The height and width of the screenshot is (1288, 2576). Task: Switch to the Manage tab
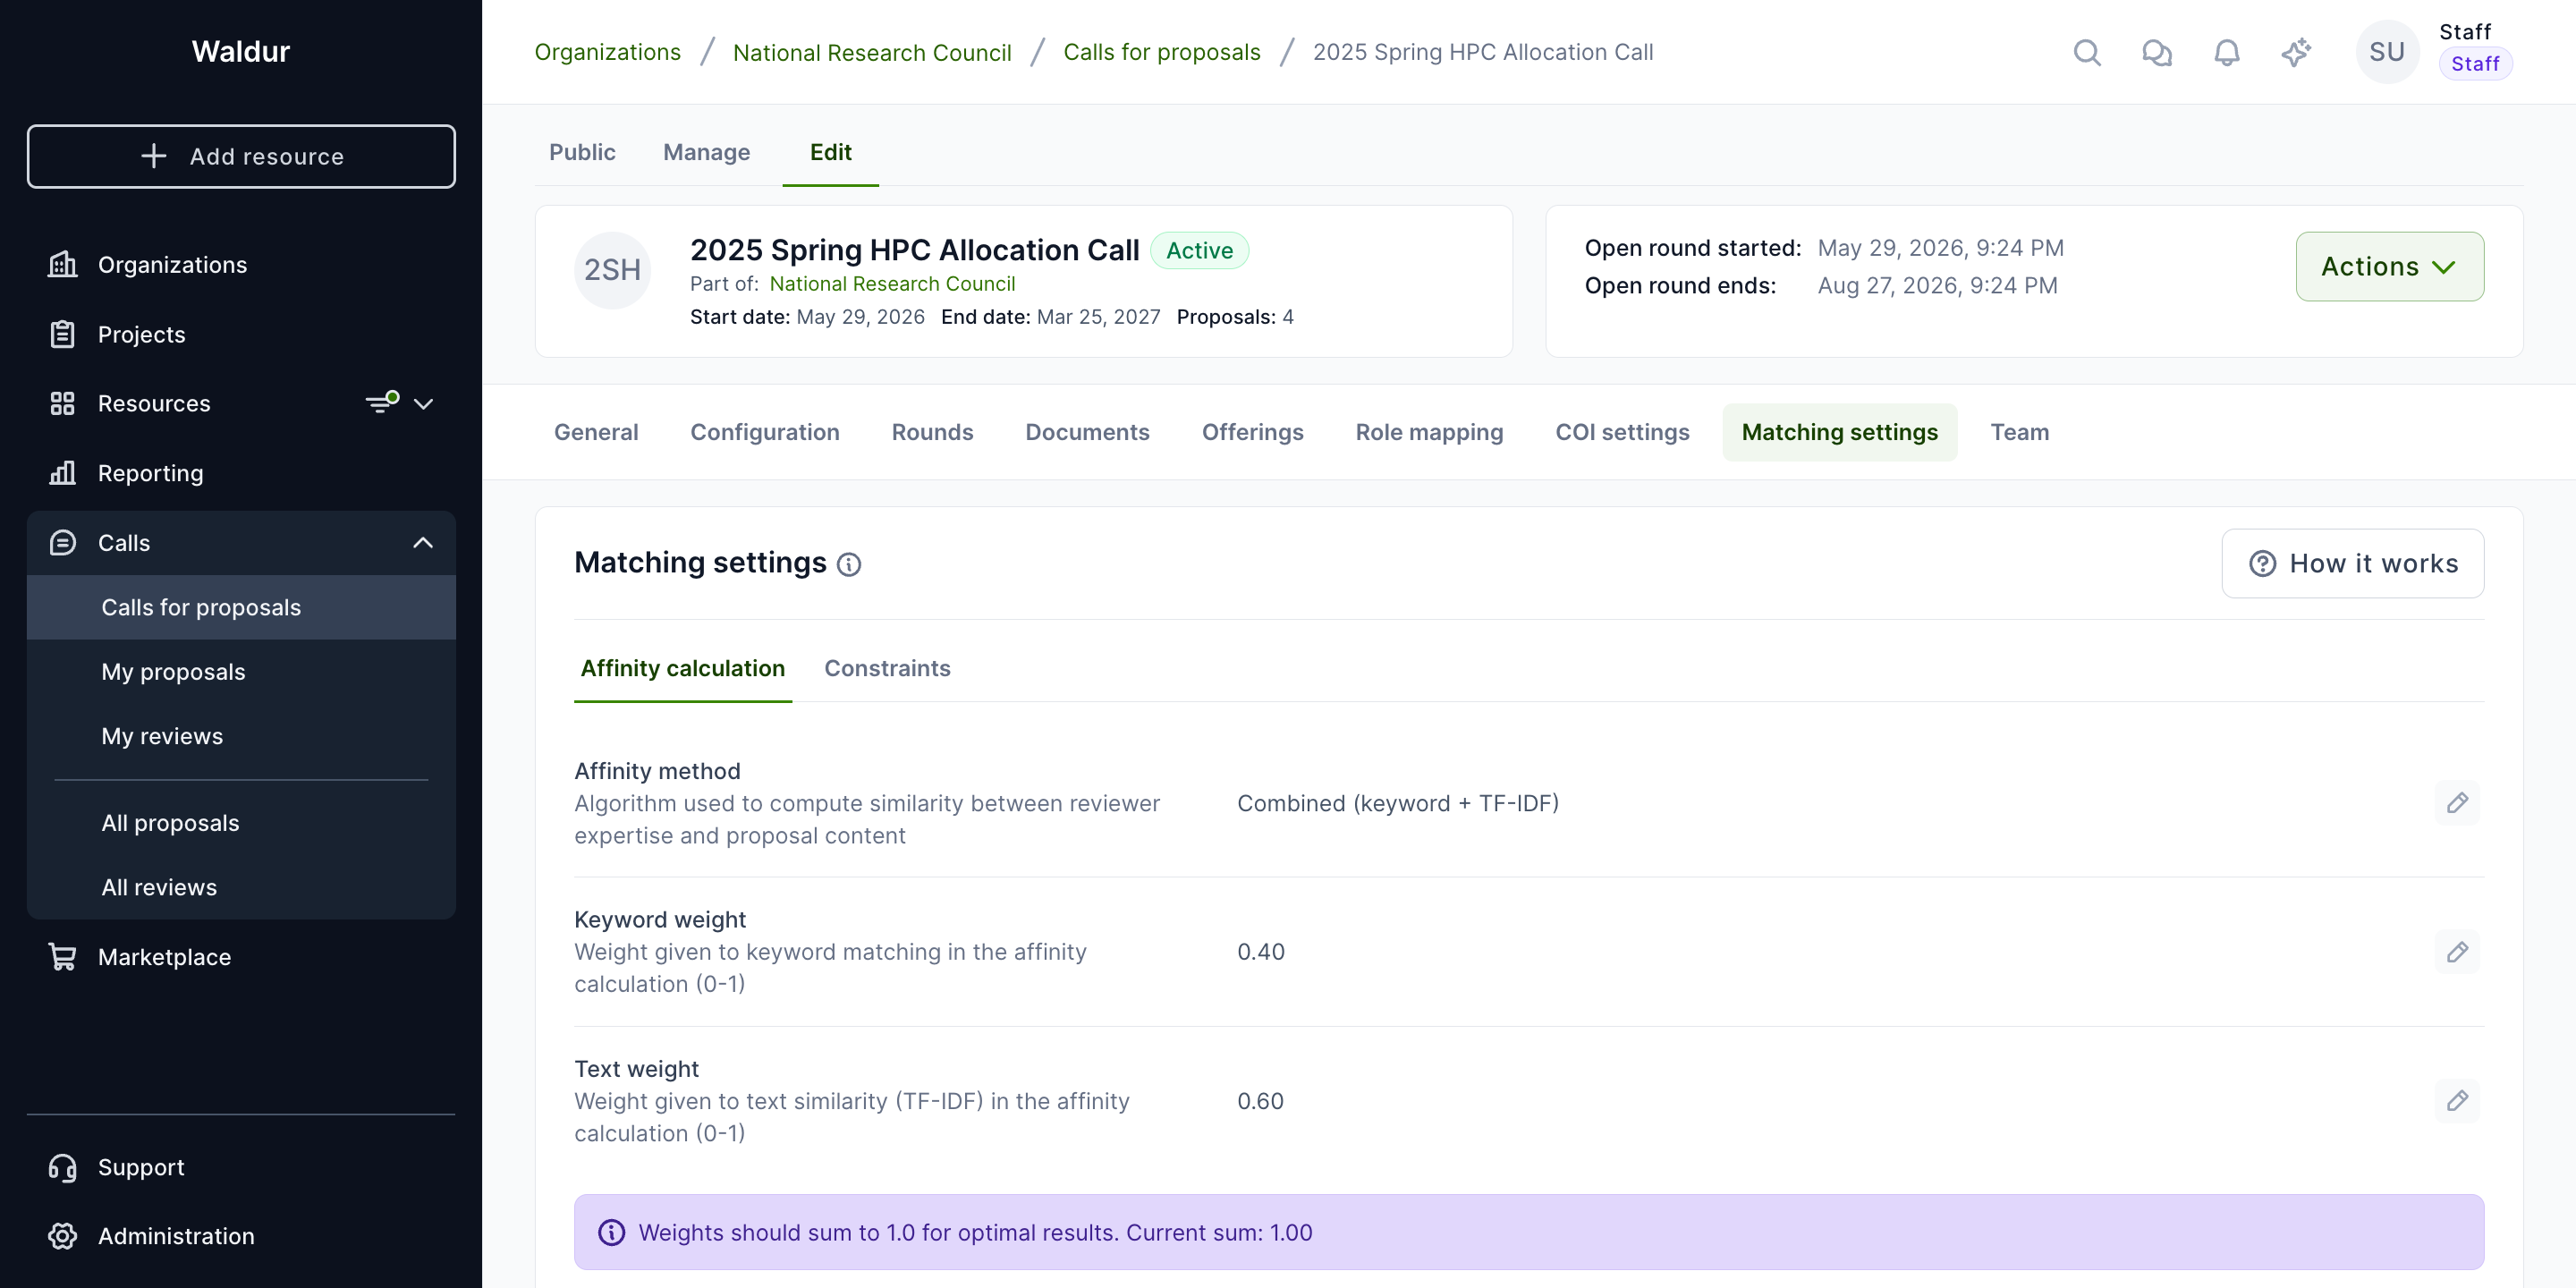point(706,152)
